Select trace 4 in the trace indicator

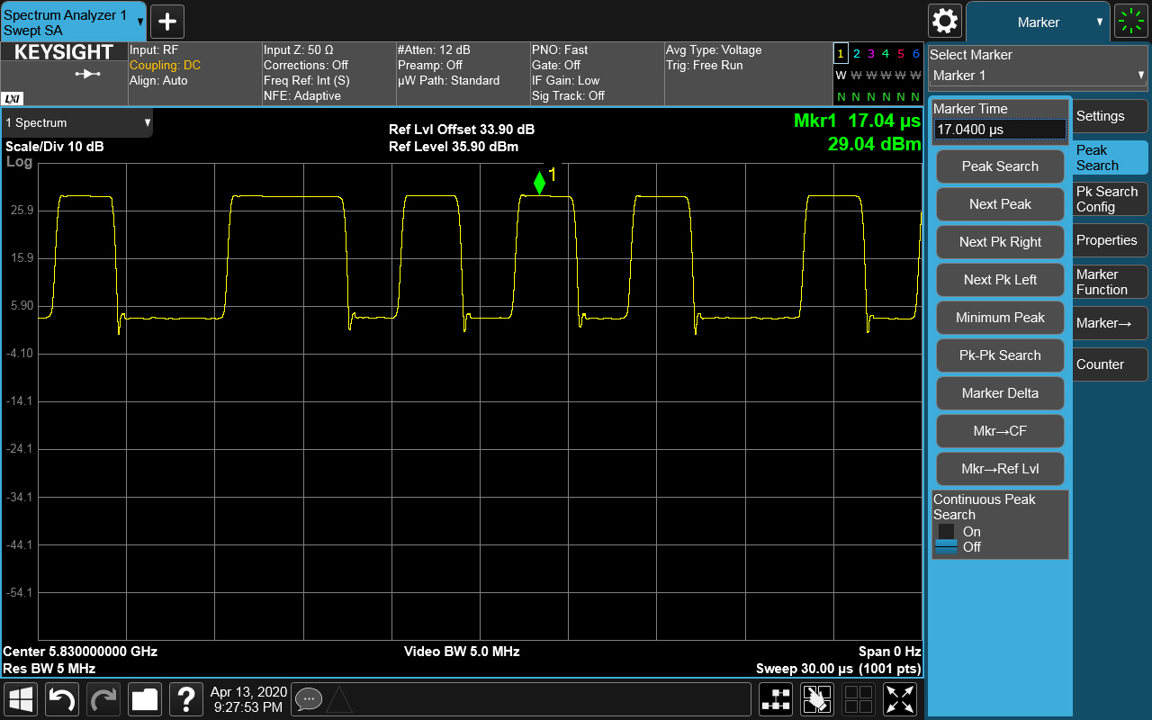tap(886, 54)
